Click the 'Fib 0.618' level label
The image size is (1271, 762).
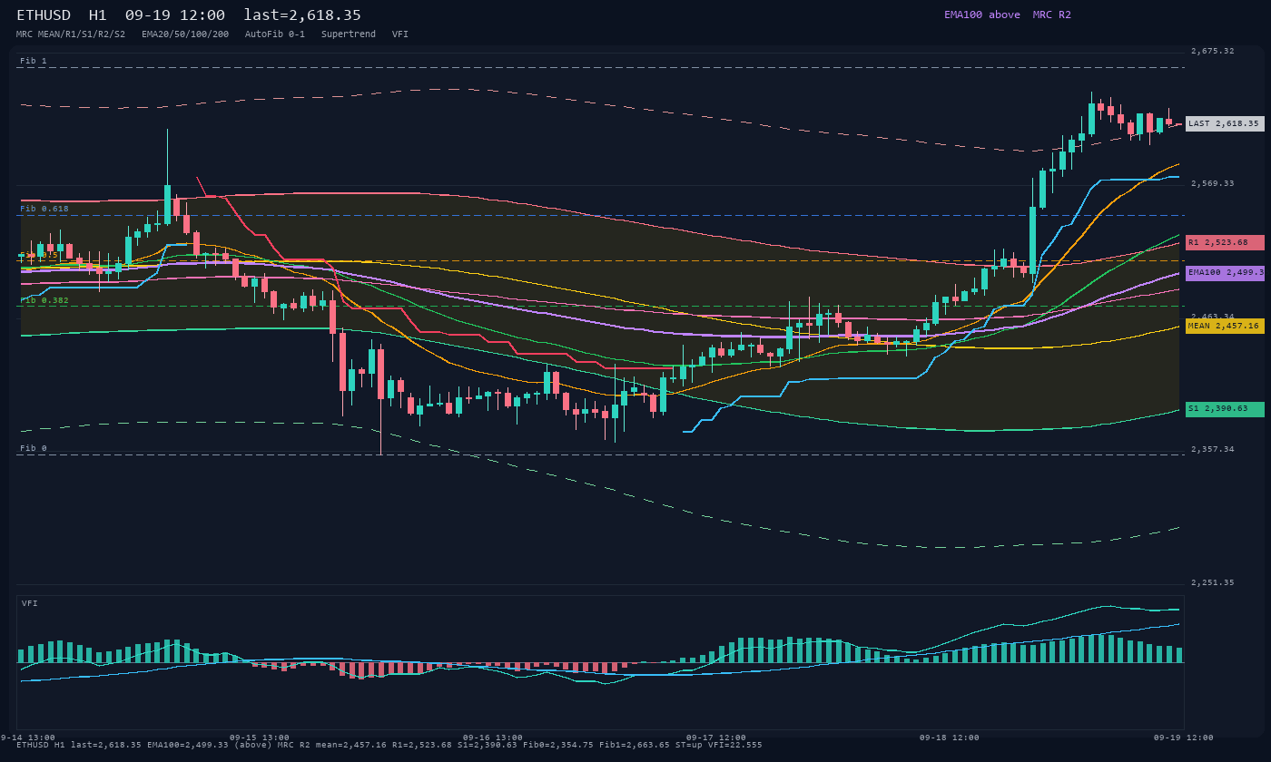pyautogui.click(x=44, y=209)
